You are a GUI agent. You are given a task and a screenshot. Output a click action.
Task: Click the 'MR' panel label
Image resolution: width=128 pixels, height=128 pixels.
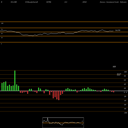point(114,67)
